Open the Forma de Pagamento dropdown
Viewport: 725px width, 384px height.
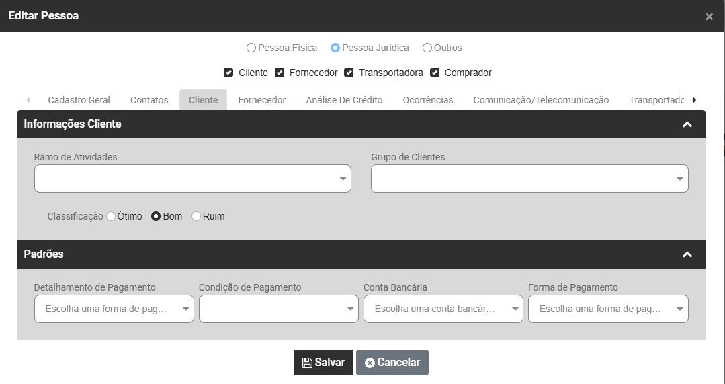(x=608, y=309)
